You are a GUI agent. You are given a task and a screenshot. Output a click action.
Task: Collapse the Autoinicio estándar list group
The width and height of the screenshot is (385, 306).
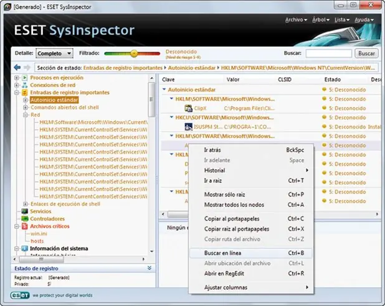tap(164, 90)
